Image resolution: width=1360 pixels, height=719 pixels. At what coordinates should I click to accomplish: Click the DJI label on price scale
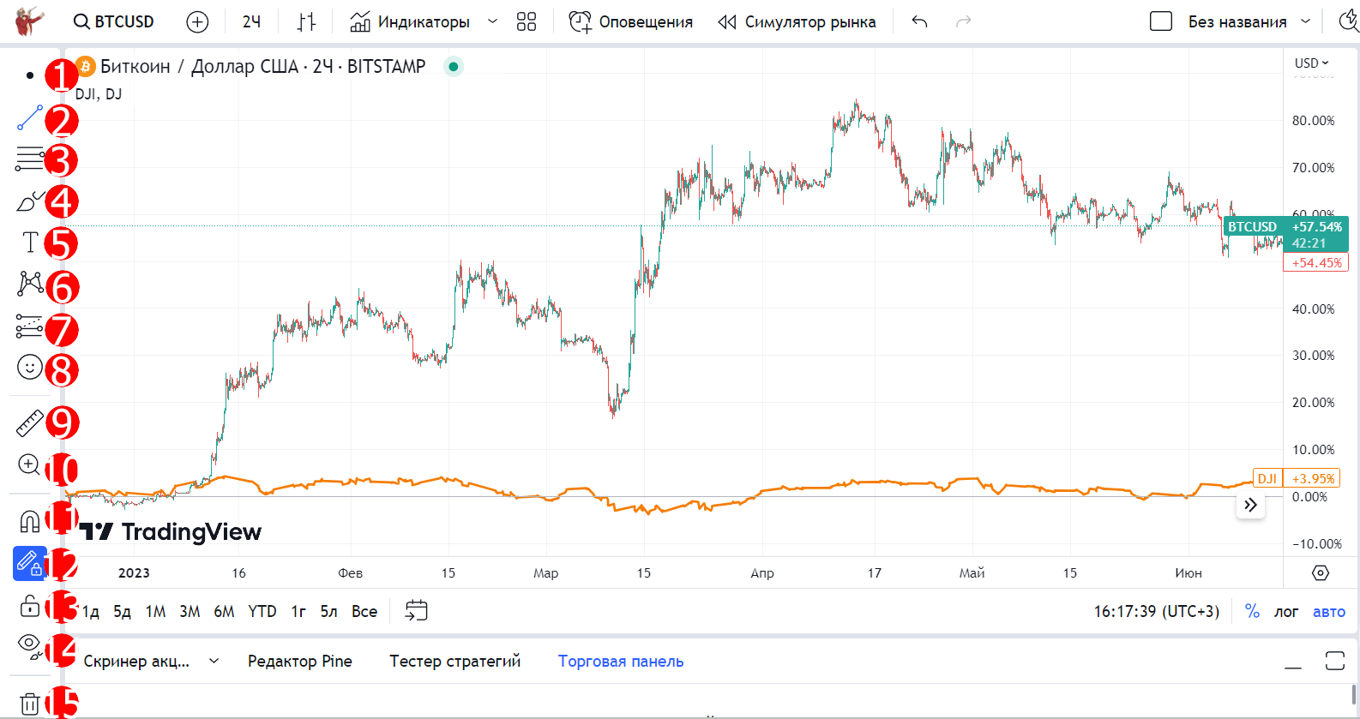pyautogui.click(x=1267, y=478)
